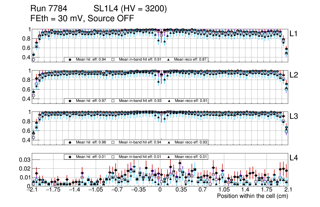
Task: Select 'Mean in-band hit eff: 0.94' legend entry
Action: point(140,142)
